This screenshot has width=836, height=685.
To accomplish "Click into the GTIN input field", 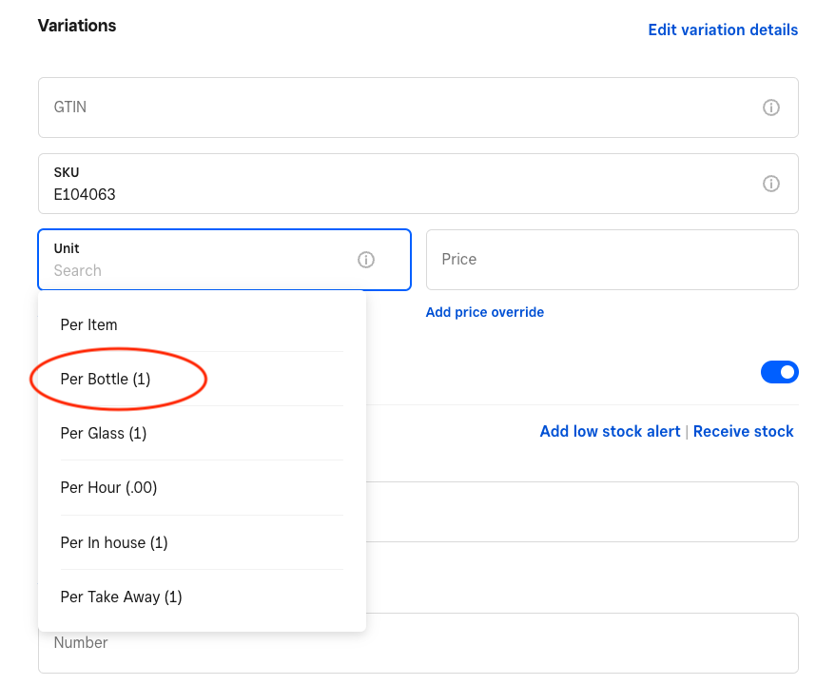I will [399, 108].
